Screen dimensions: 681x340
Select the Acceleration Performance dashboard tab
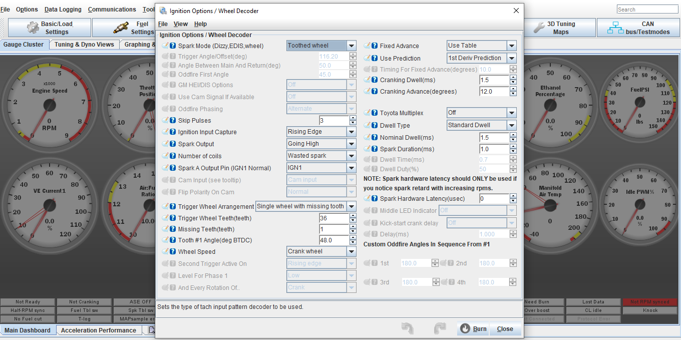[99, 330]
